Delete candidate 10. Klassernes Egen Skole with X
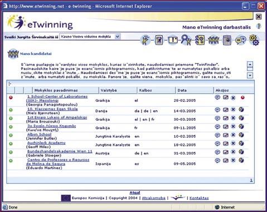 (233, 110)
